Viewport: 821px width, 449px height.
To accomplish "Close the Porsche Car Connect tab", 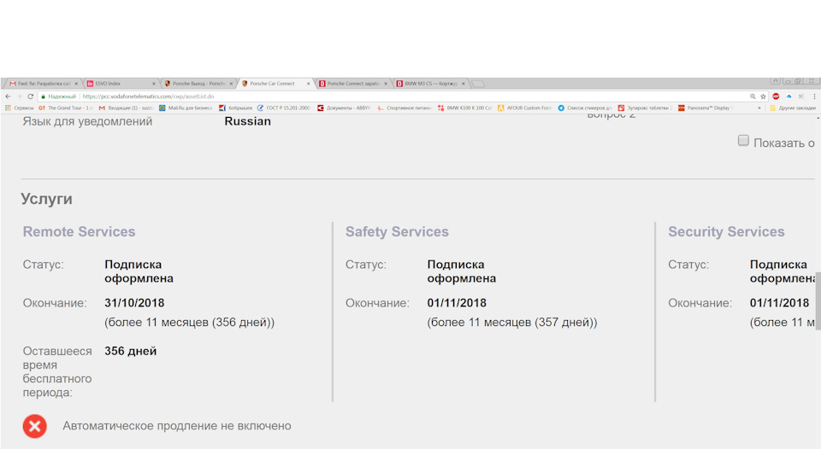I will point(309,84).
